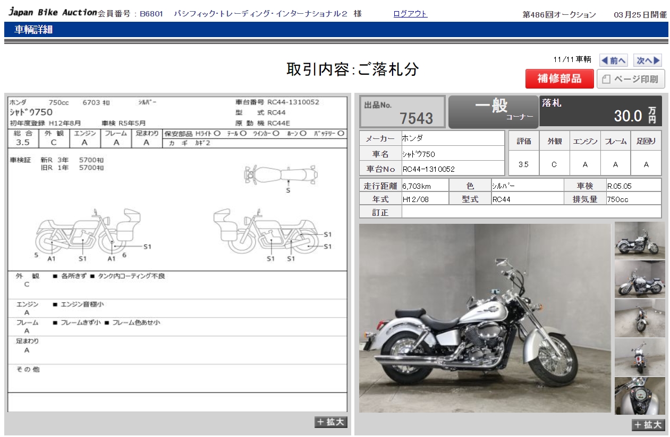Image resolution: width=670 pixels, height=437 pixels.
Task: Click the top-view bike diagram on sheet
Action: [x=281, y=174]
